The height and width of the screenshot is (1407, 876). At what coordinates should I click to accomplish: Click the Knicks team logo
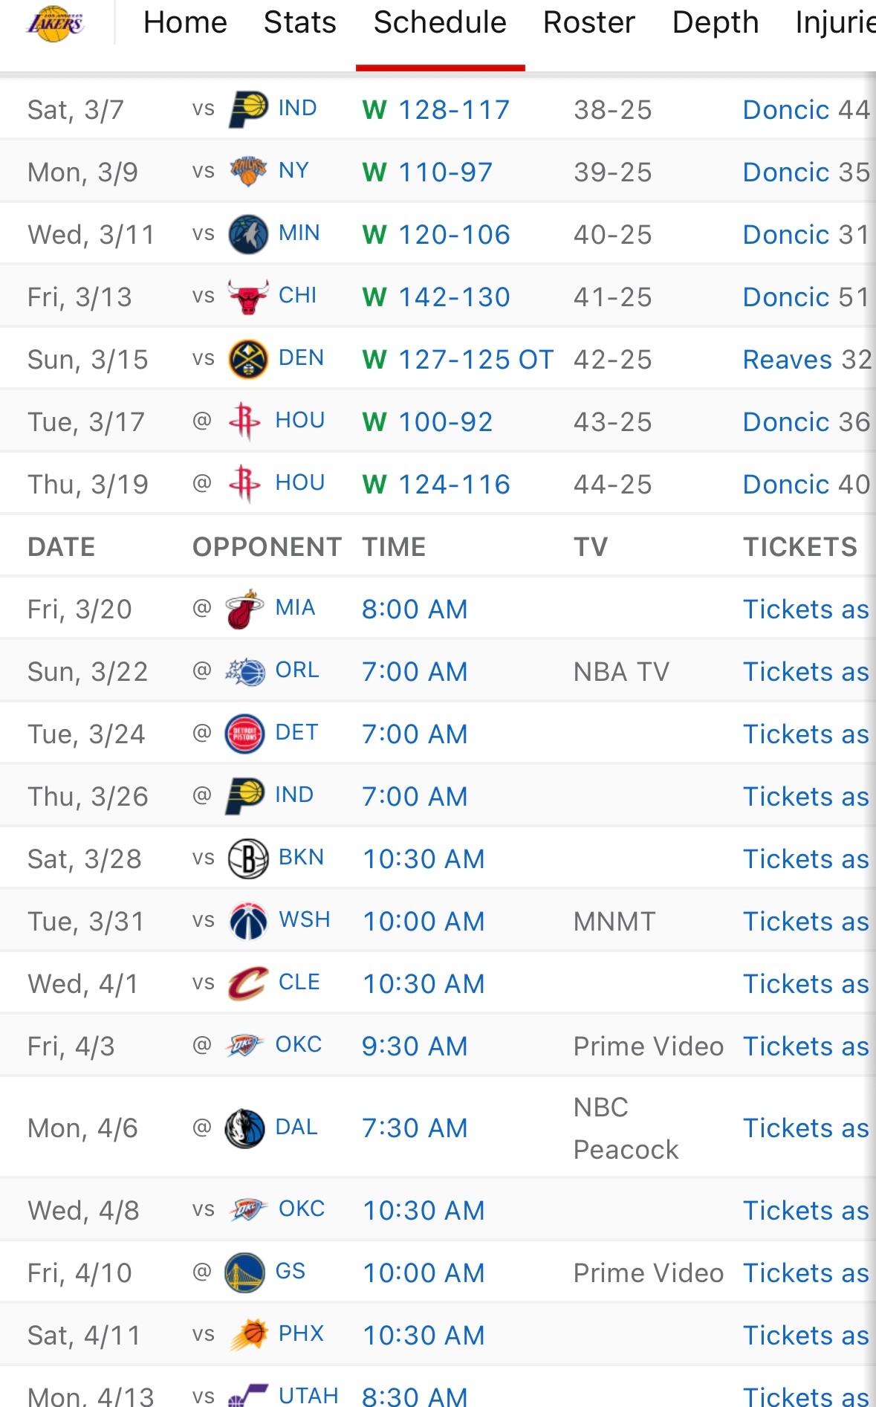248,172
